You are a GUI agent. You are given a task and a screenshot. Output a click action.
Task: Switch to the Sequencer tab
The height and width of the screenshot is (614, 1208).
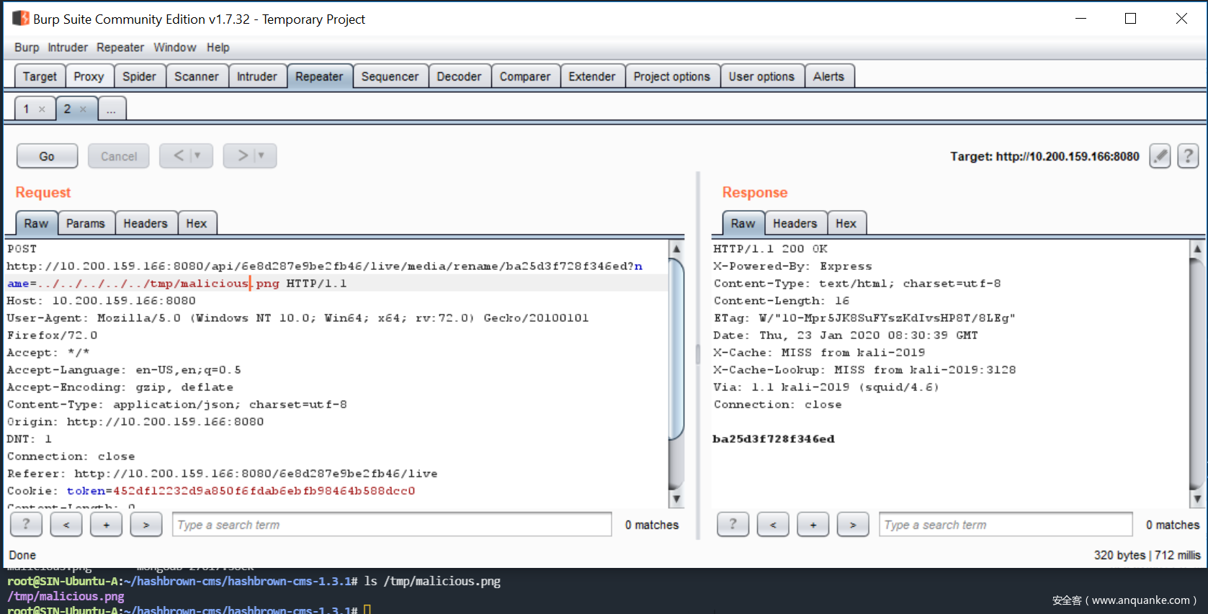390,76
